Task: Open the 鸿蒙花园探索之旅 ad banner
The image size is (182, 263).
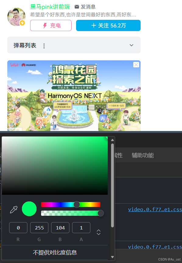Action: [74, 96]
